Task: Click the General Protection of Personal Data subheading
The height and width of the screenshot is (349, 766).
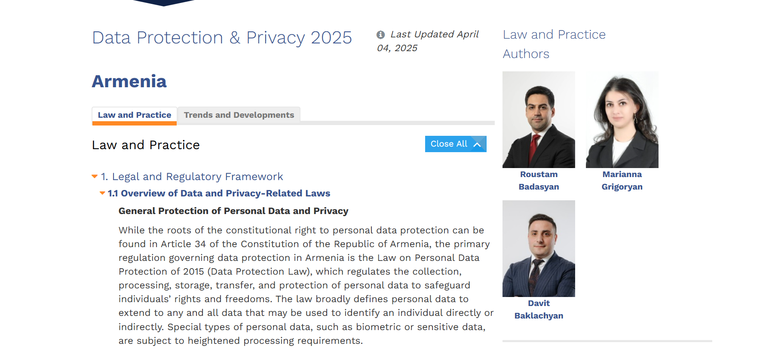Action: coord(233,211)
